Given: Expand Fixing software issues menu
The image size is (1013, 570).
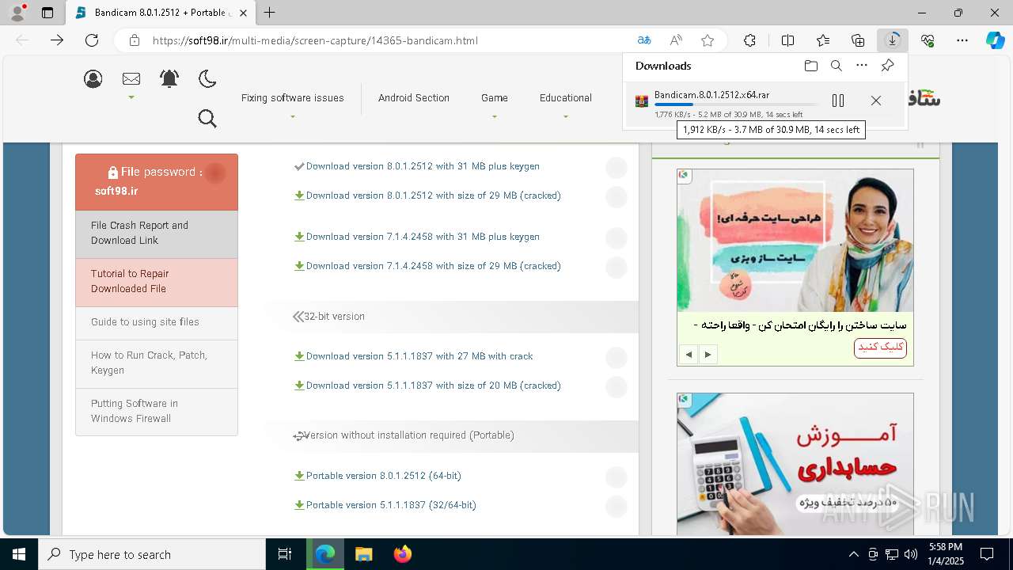Looking at the screenshot, I should coord(293,98).
